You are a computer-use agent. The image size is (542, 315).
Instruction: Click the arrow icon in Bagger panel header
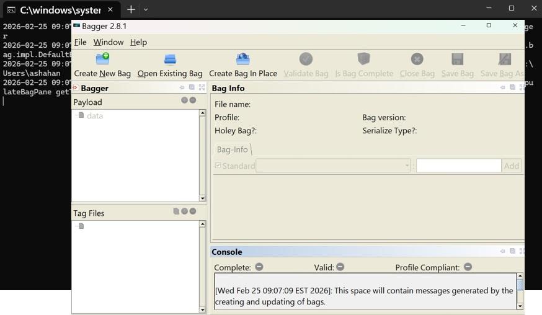pyautogui.click(x=182, y=87)
